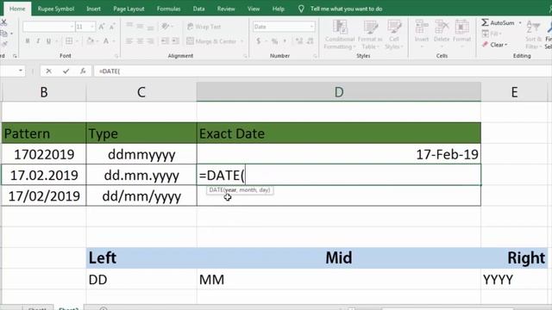Open the Help ribbon tab
The width and height of the screenshot is (552, 310).
[278, 9]
